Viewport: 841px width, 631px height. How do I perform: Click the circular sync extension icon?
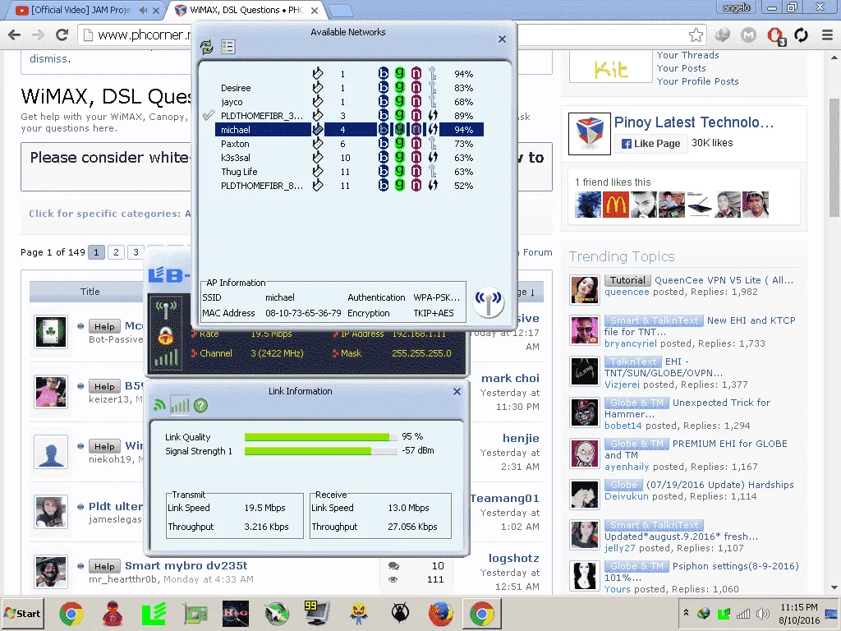(x=802, y=35)
